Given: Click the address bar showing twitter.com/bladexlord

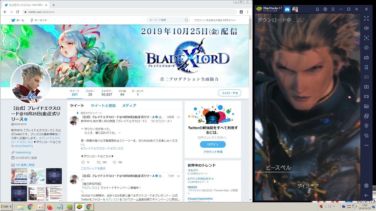Looking at the screenshot, I should [x=129, y=12].
